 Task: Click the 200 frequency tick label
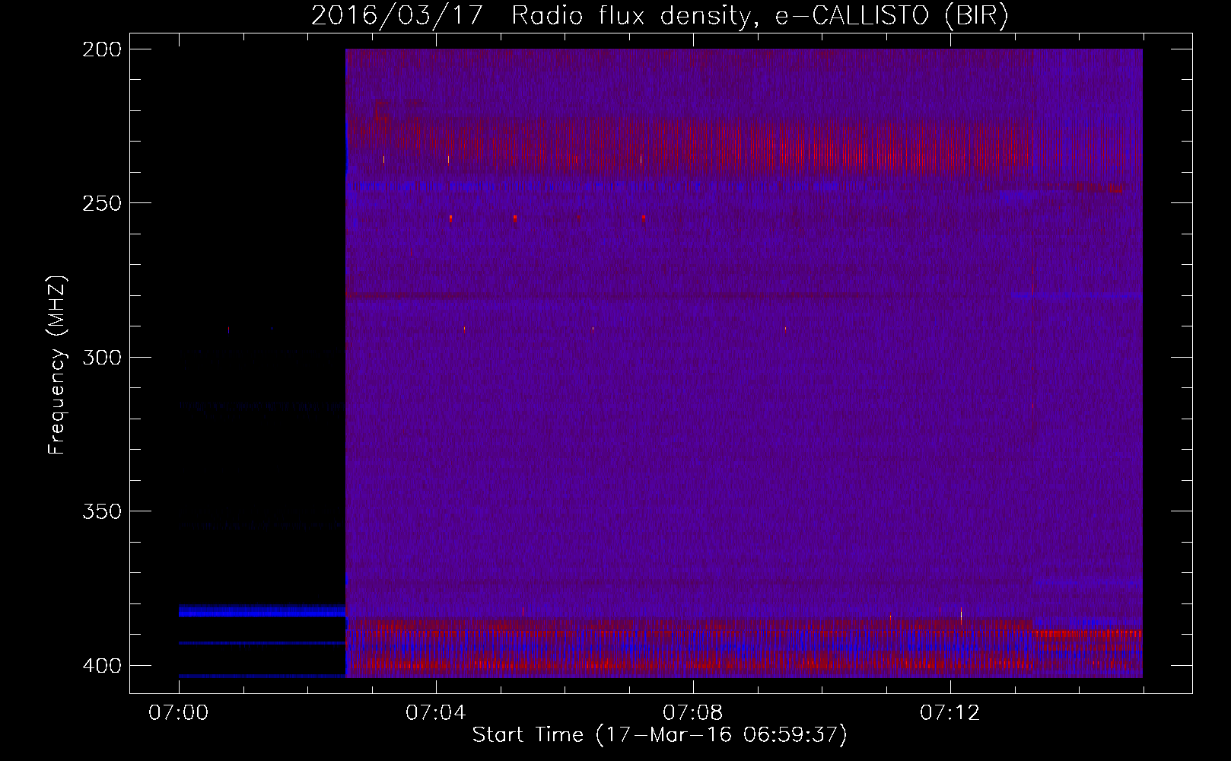point(102,49)
